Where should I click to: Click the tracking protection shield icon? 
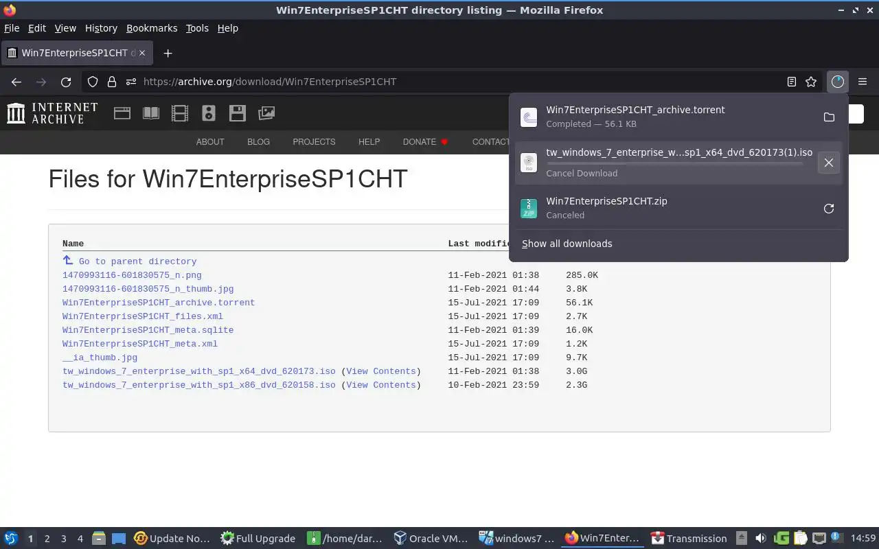93,82
